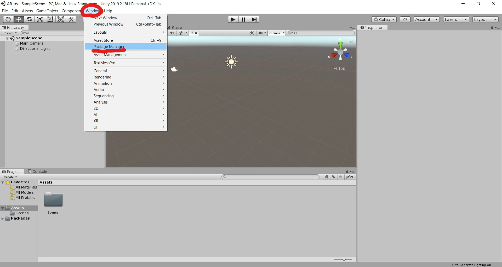This screenshot has height=267, width=502.
Task: Switch to the Inspector tab
Action: tap(372, 28)
